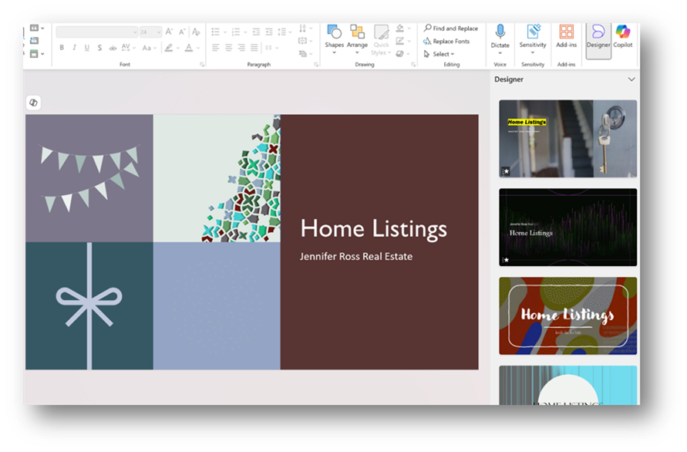Click Home Listings slide title

[374, 229]
